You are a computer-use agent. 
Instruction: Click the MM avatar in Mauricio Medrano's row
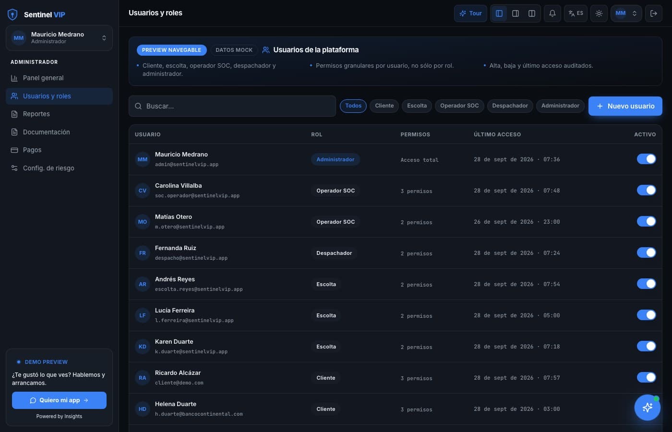pos(143,159)
